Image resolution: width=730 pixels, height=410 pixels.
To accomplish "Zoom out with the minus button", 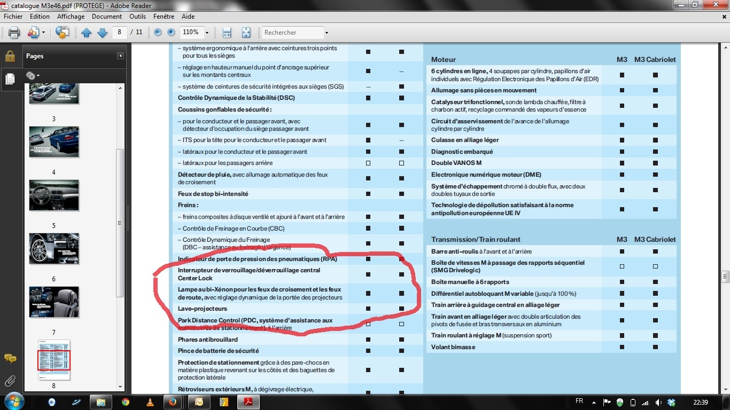I will 158,33.
